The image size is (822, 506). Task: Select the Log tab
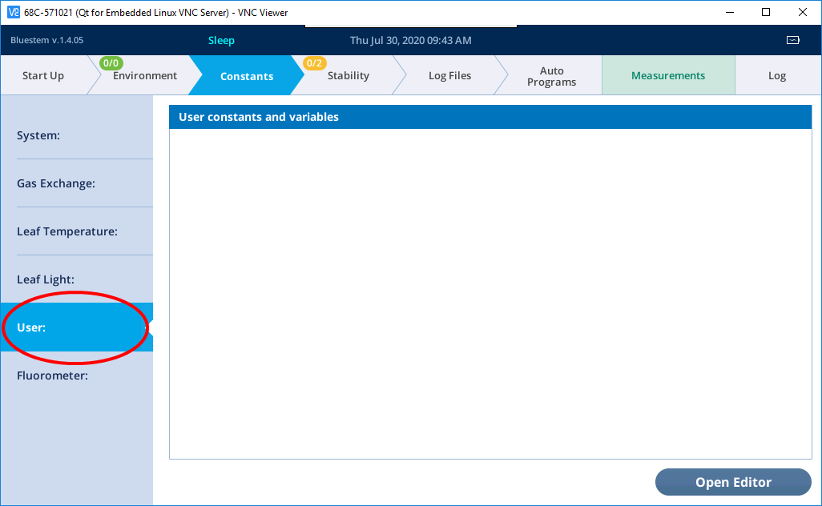[x=777, y=76]
